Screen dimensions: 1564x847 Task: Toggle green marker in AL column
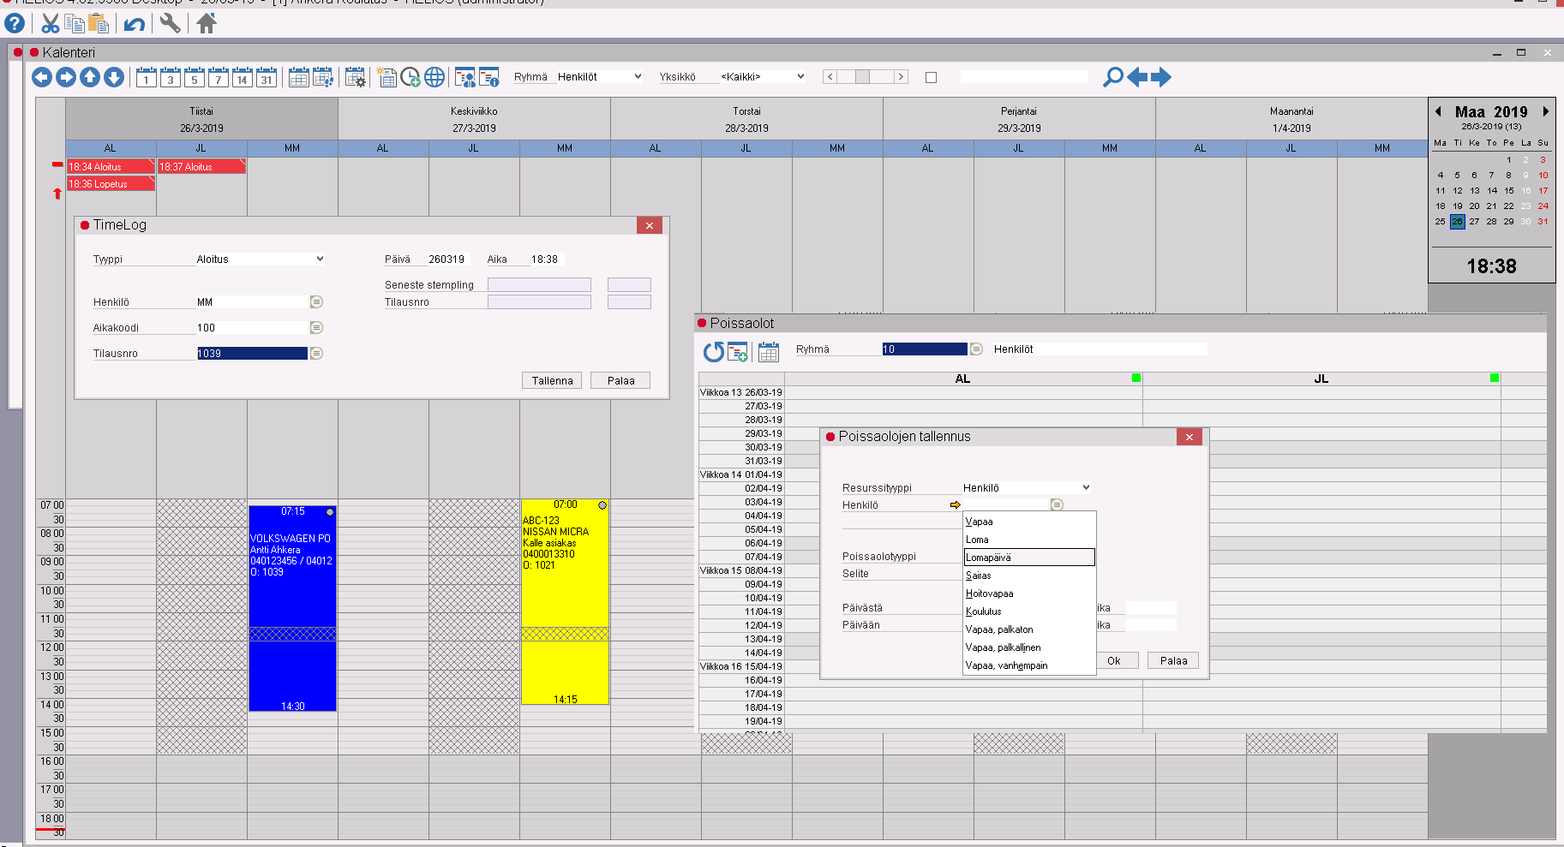point(1136,378)
